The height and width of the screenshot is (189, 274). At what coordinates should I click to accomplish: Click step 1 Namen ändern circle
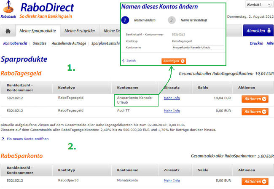coord(125,20)
